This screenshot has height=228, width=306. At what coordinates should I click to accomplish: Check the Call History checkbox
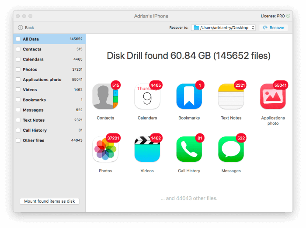tap(18, 130)
